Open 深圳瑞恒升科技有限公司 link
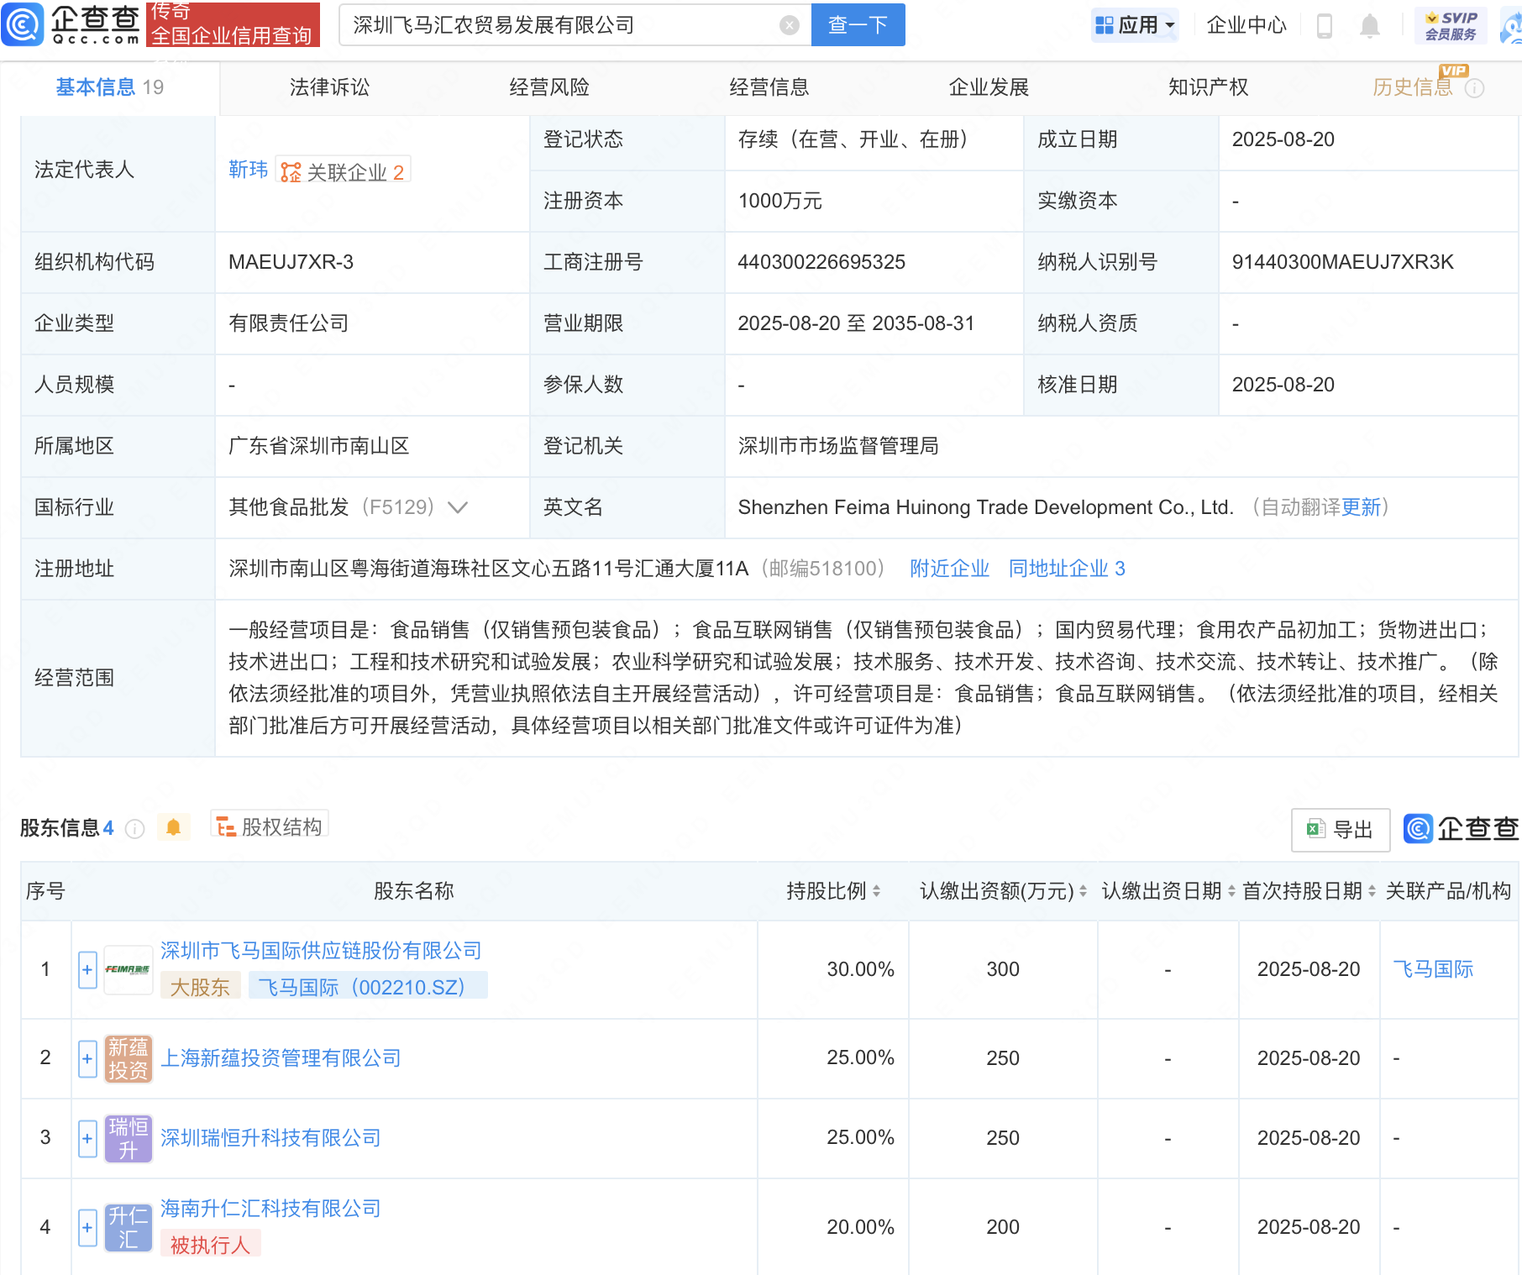 (x=270, y=1138)
